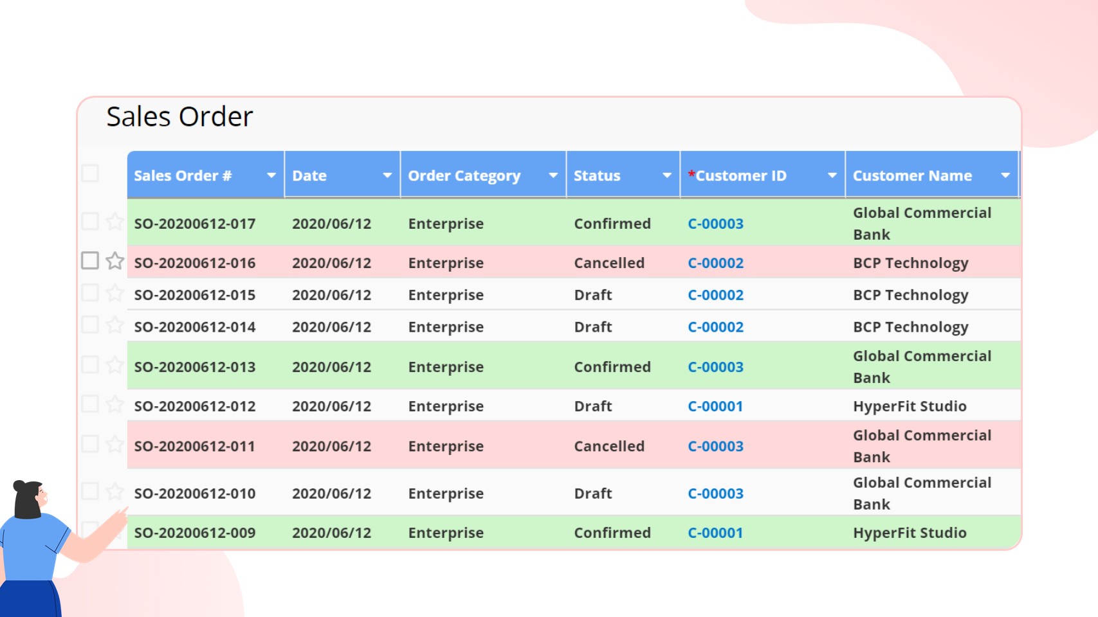Mark order SO-20200612-015 as favorite
This screenshot has width=1098, height=617.
114,293
